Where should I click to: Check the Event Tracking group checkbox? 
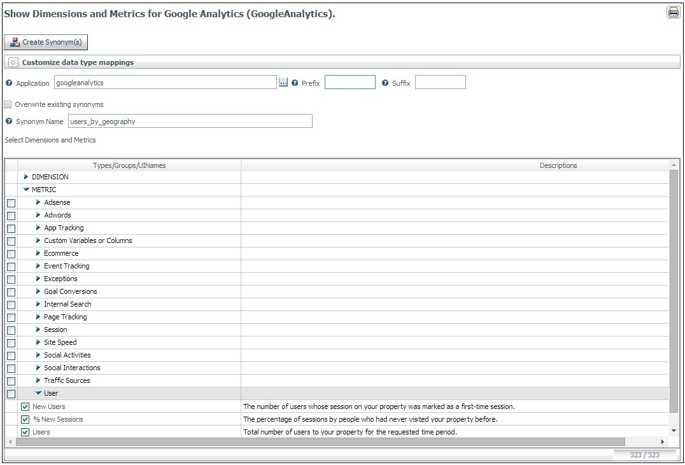tap(11, 267)
